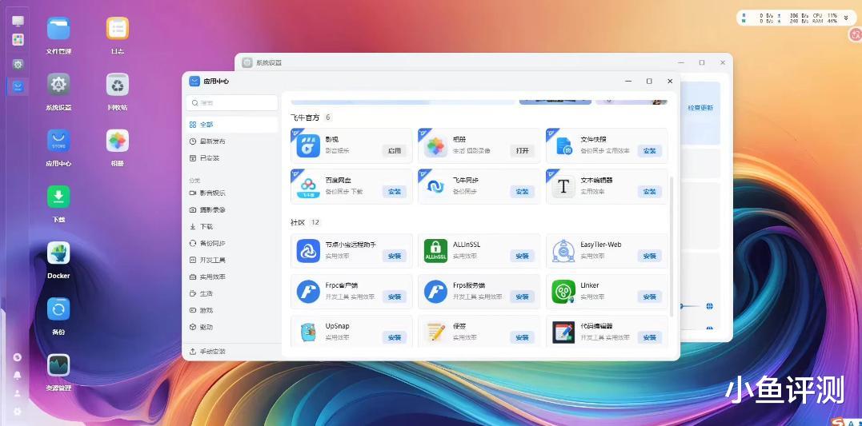Open the 日志 desktop icon
The image size is (862, 426).
tap(118, 29)
